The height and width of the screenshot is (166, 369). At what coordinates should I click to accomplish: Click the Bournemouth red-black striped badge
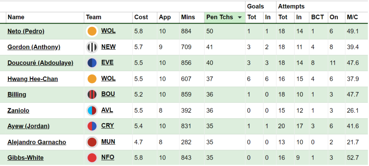92,95
